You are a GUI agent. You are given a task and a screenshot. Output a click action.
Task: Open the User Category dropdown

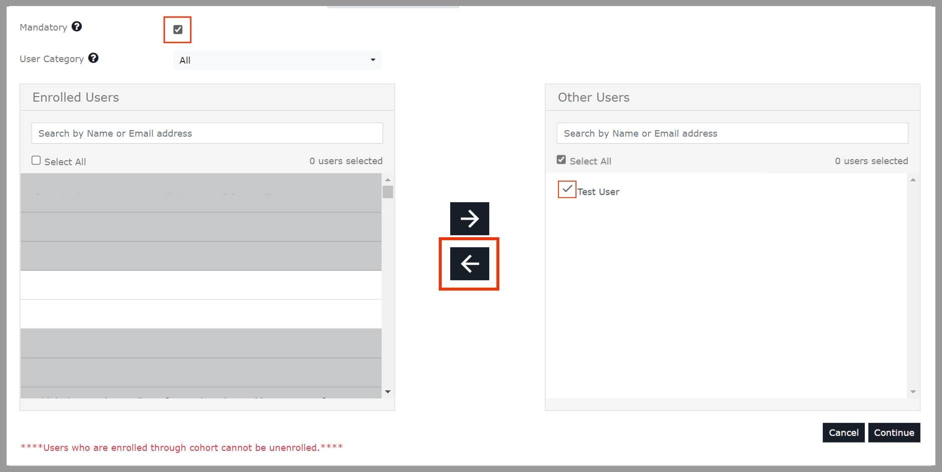click(277, 60)
